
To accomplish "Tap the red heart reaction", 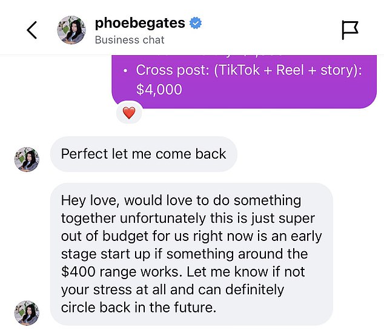I will (128, 113).
